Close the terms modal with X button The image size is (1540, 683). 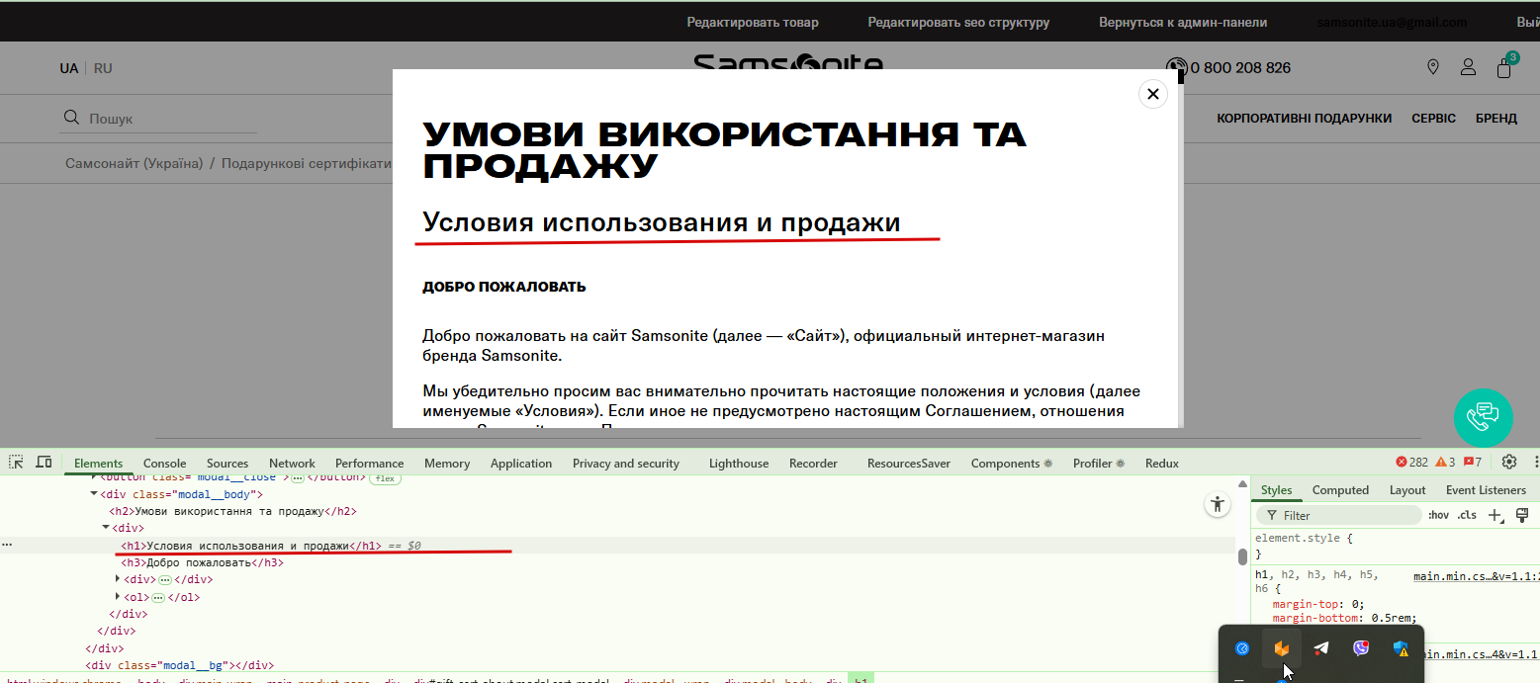tap(1152, 94)
